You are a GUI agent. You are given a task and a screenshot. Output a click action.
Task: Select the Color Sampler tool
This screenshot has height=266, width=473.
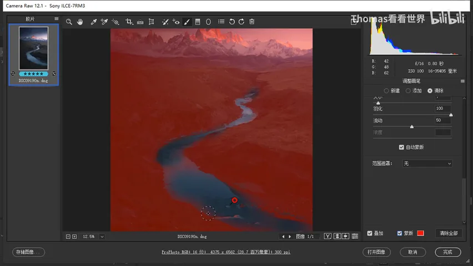(104, 22)
